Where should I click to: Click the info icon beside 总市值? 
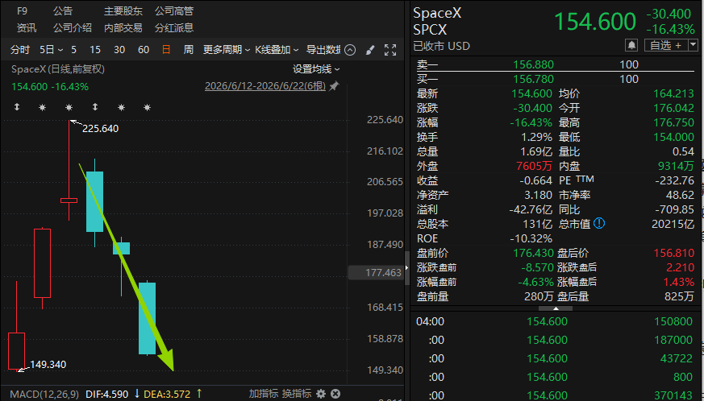599,223
